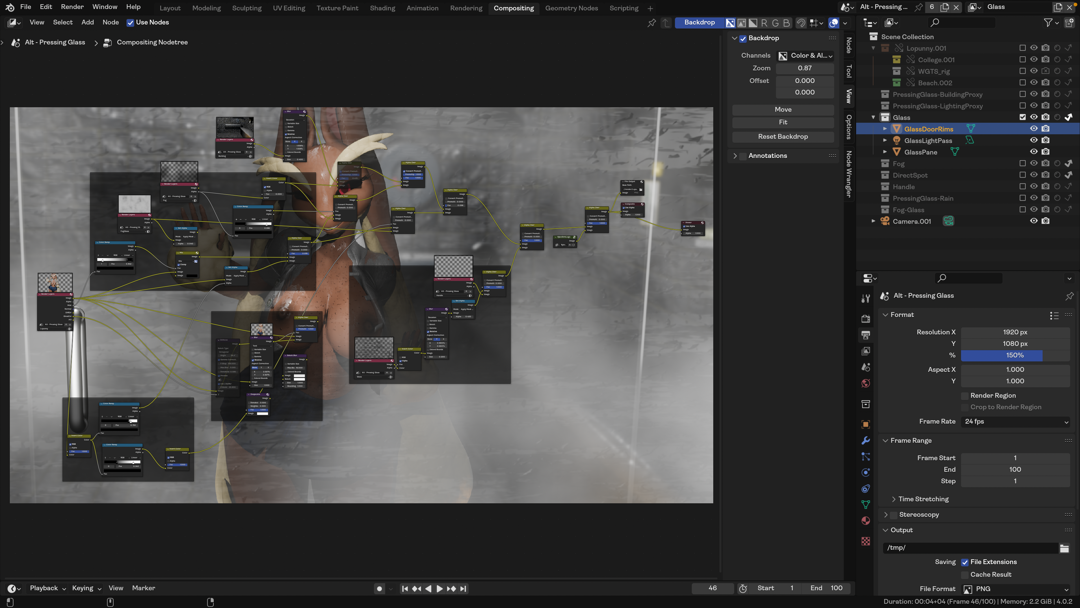This screenshot has width=1080, height=608.
Task: Hide GlassLightPass in viewport via eye icon
Action: click(1034, 140)
